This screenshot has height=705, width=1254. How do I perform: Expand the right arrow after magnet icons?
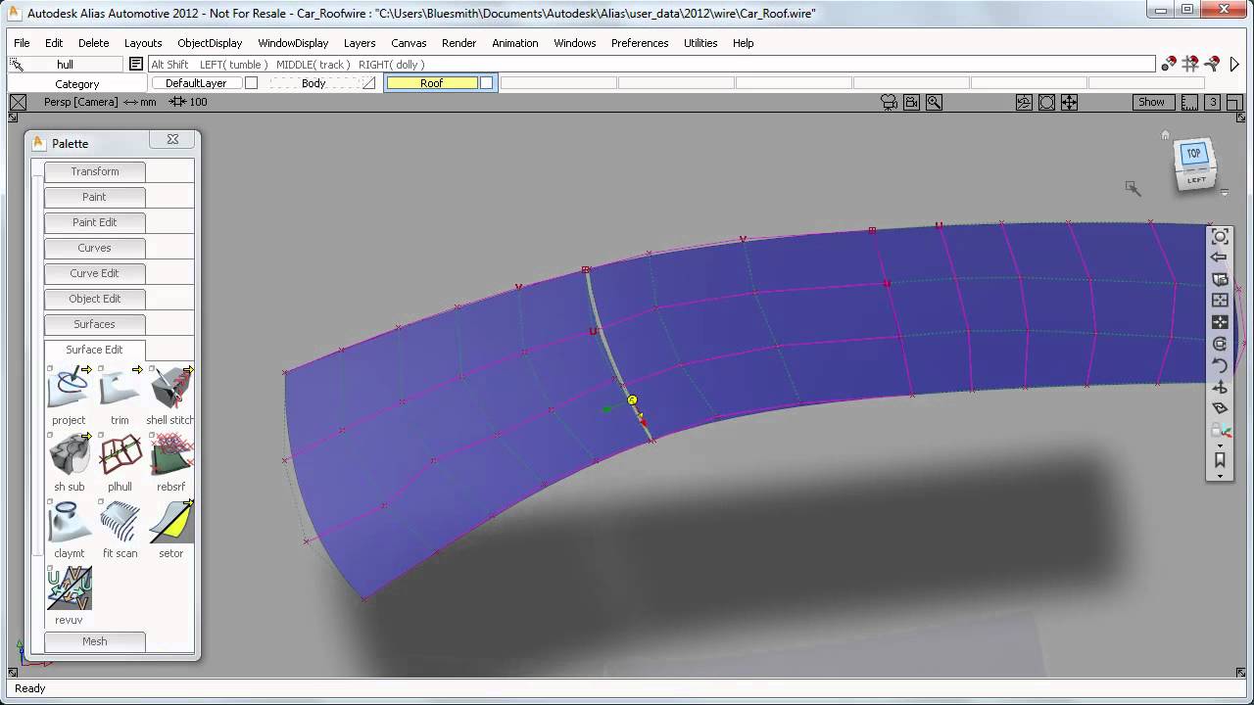pos(1234,65)
